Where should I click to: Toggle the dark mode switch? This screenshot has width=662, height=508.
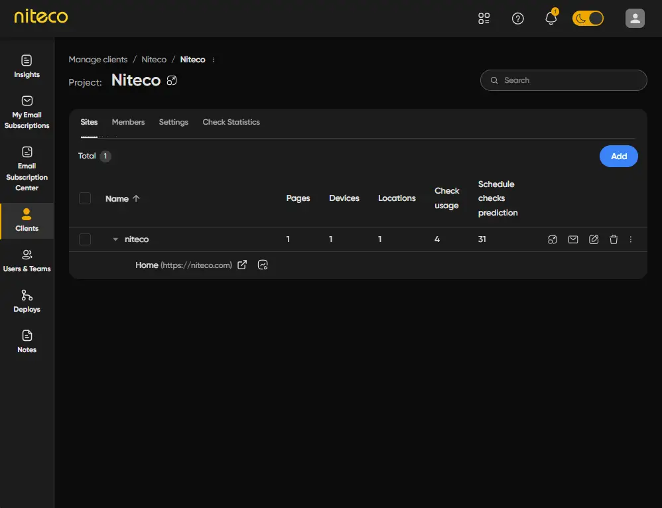588,19
